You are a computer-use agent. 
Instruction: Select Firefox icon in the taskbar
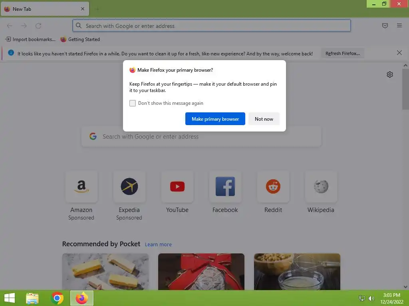[81, 298]
